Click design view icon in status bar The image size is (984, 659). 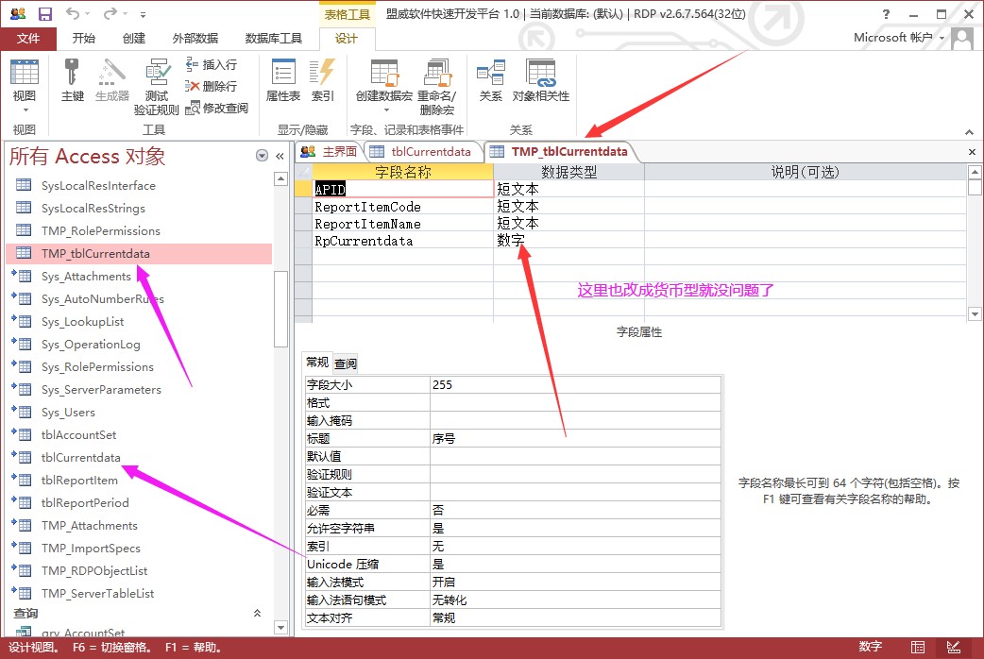(953, 647)
